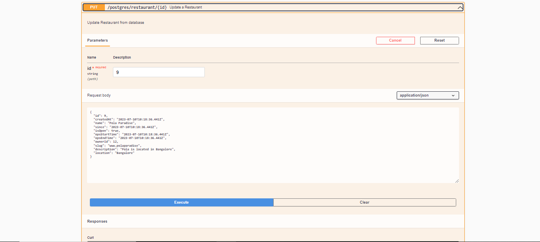
Task: Click the Update Restaurant from database description
Action: tap(115, 23)
